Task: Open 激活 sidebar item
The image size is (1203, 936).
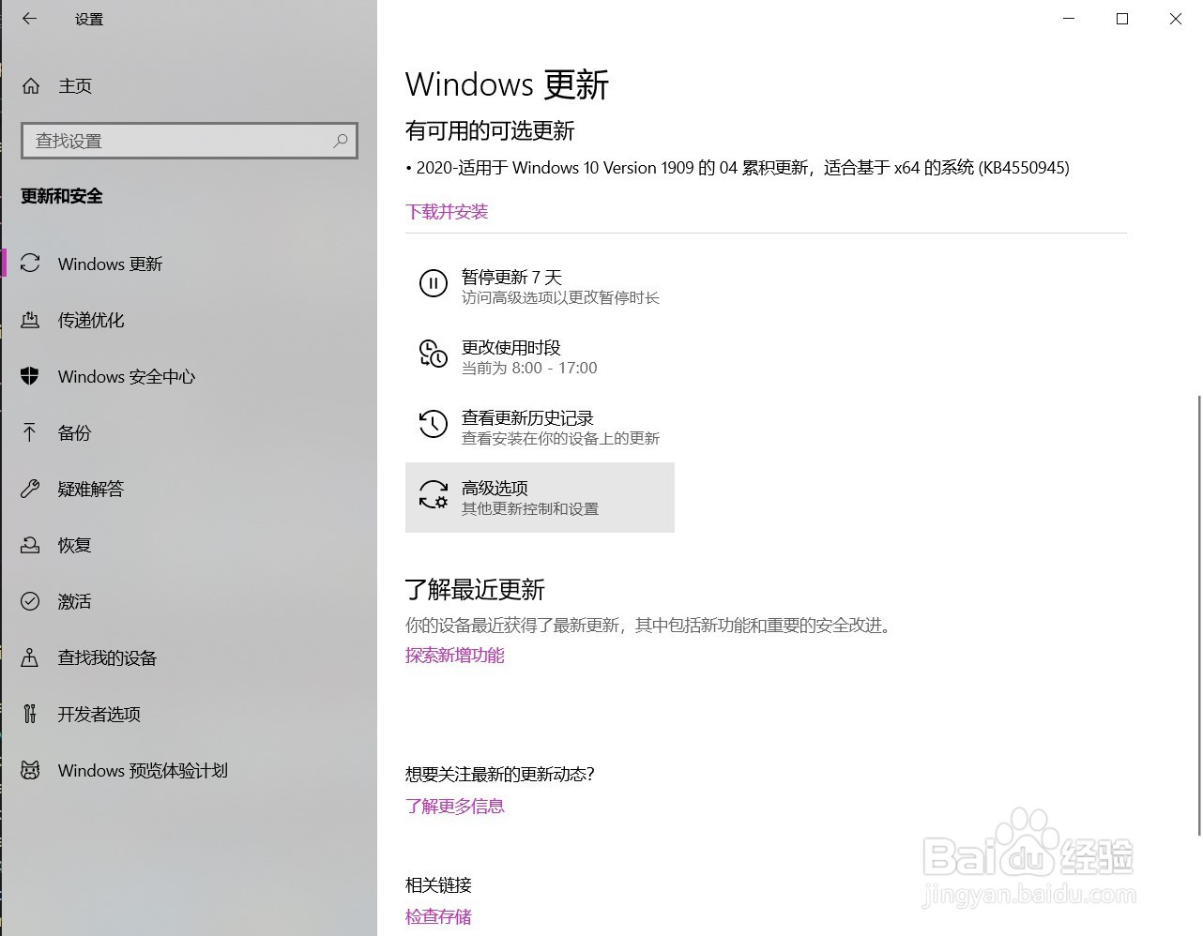Action: 189,601
